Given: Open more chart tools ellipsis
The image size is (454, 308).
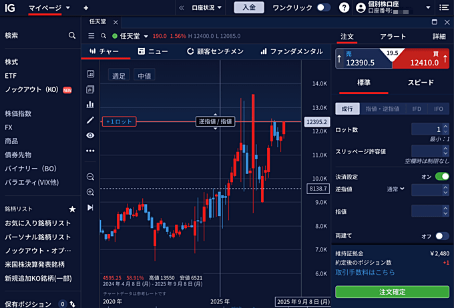Looking at the screenshot, I should pos(90,151).
